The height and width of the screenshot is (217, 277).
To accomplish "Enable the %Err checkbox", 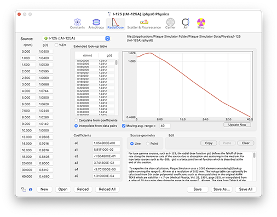I will coord(56,45).
